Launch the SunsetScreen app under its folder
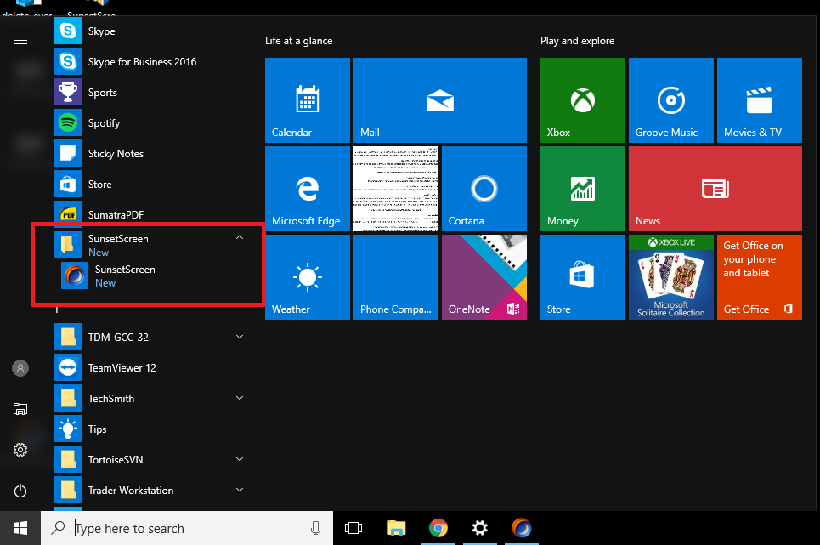The width and height of the screenshot is (820, 545). click(156, 275)
